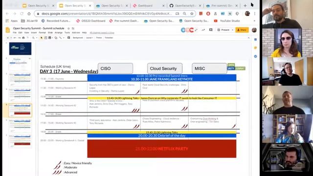The height and width of the screenshot is (176, 313).
Task: Open new Chrome tab
Action: (x=245, y=5)
